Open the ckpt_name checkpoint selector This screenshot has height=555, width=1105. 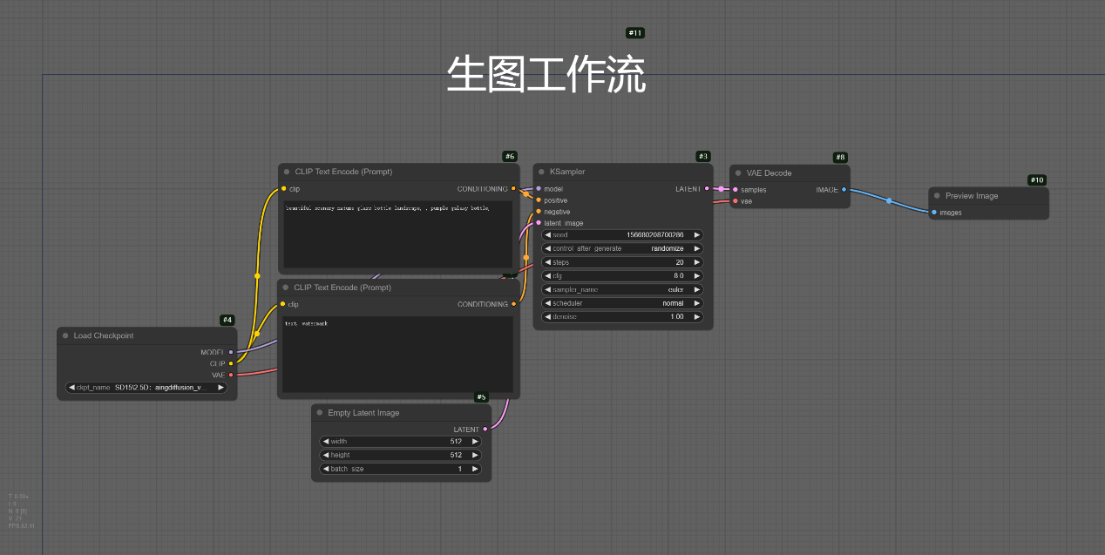pos(146,388)
